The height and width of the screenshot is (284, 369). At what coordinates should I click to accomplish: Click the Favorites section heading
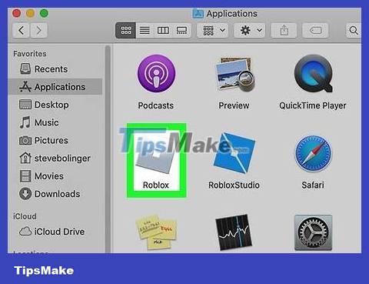[30, 54]
